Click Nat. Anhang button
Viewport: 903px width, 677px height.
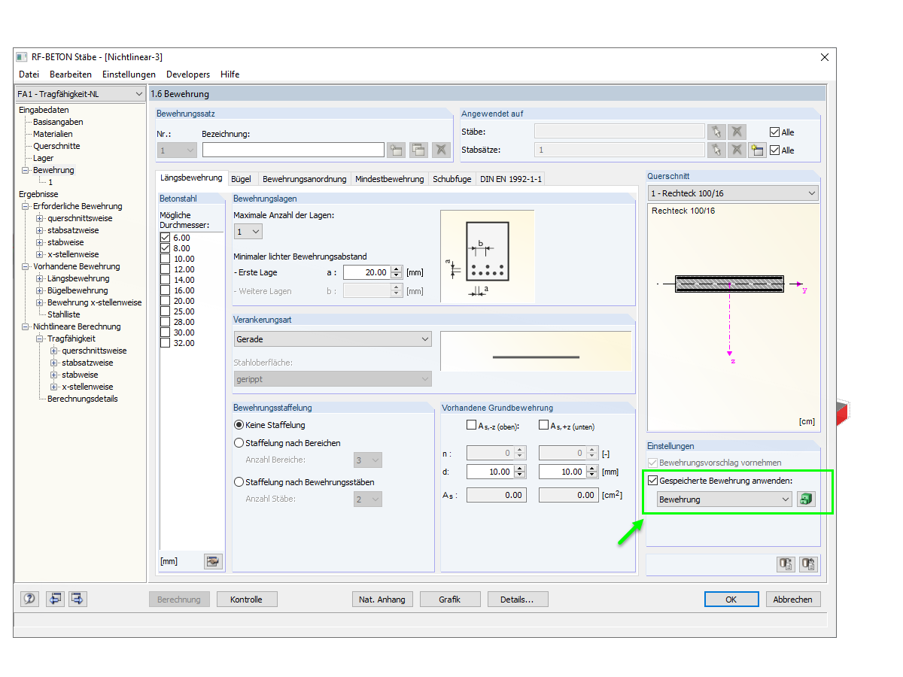[x=382, y=600]
